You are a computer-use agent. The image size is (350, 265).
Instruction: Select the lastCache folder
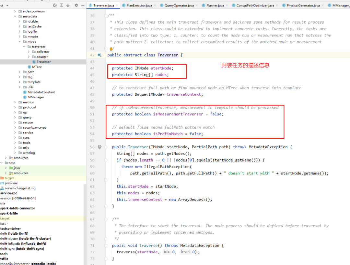click(35, 26)
